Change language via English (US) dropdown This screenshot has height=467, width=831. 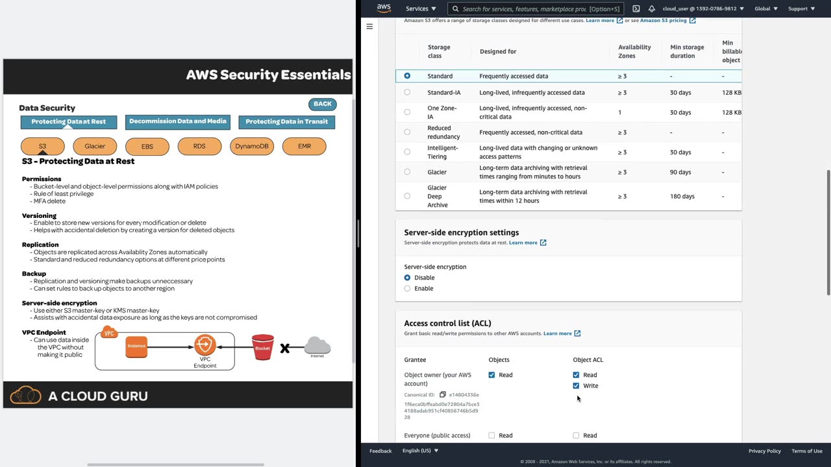click(420, 451)
